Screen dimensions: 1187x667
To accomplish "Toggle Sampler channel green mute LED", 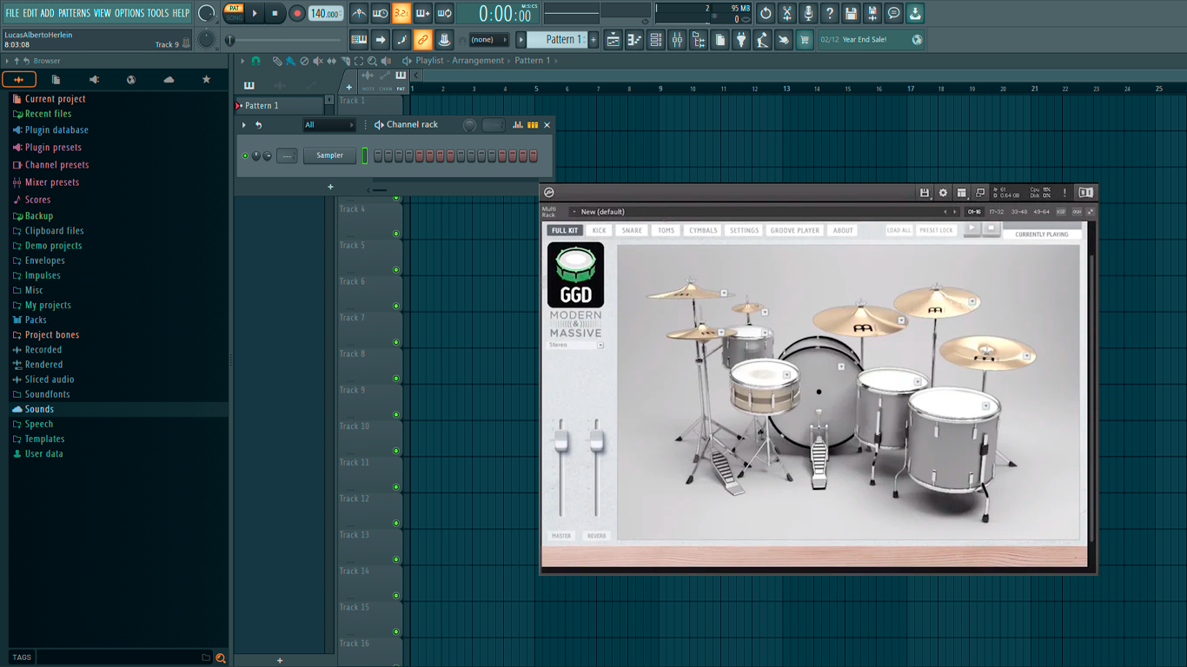I will [x=245, y=155].
